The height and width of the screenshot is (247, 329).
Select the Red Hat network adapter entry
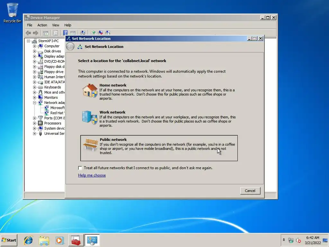pos(57,113)
